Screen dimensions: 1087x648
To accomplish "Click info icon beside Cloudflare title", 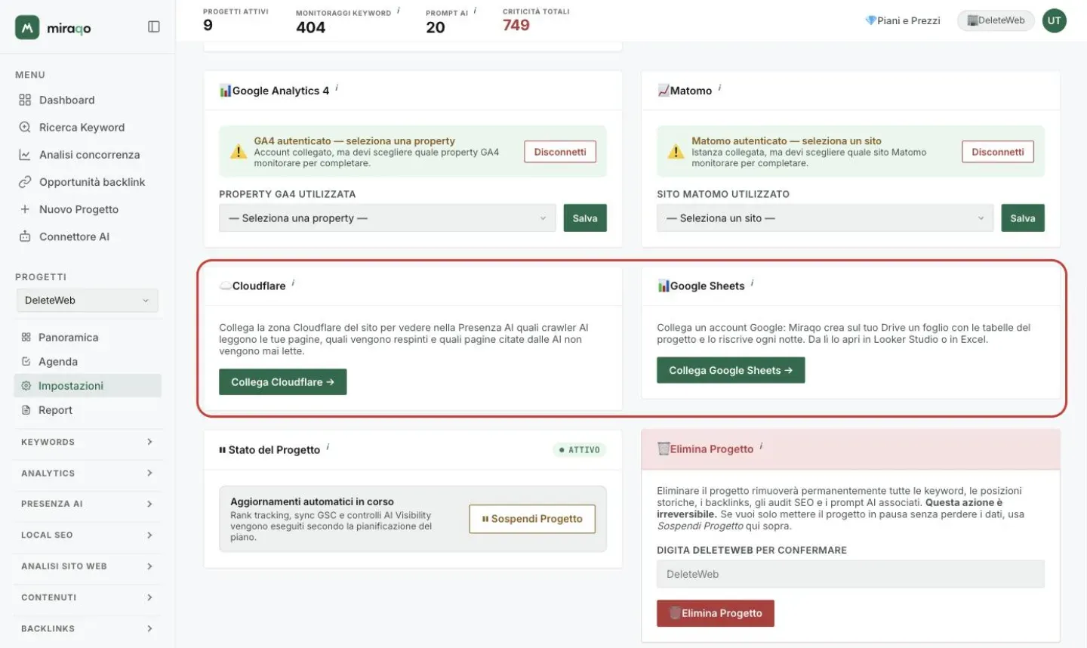I will tap(293, 283).
